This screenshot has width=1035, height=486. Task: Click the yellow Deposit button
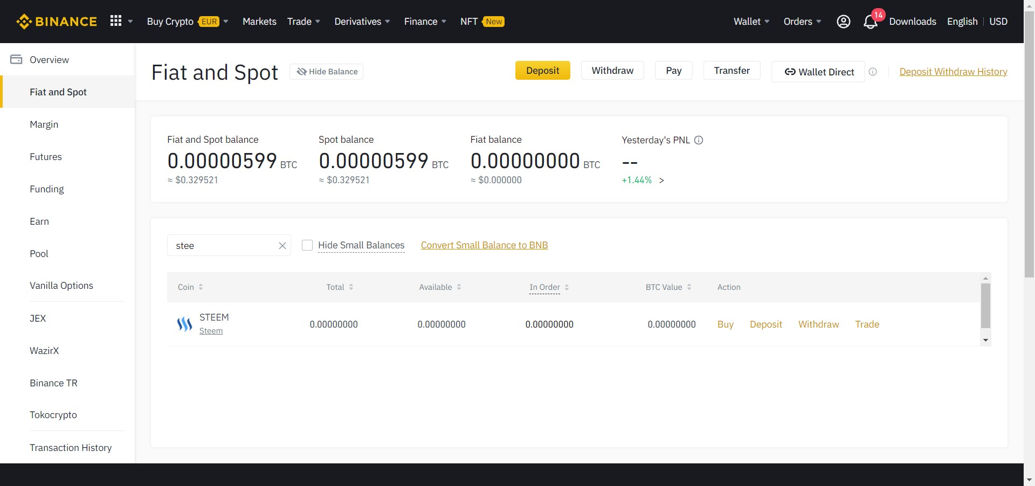[x=542, y=71]
